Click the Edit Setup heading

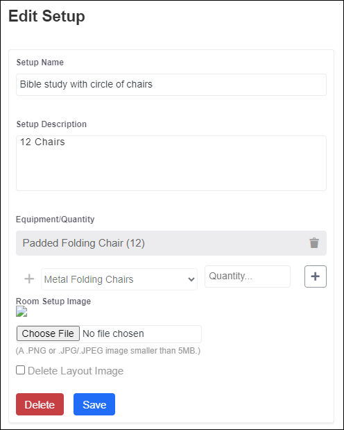point(47,16)
